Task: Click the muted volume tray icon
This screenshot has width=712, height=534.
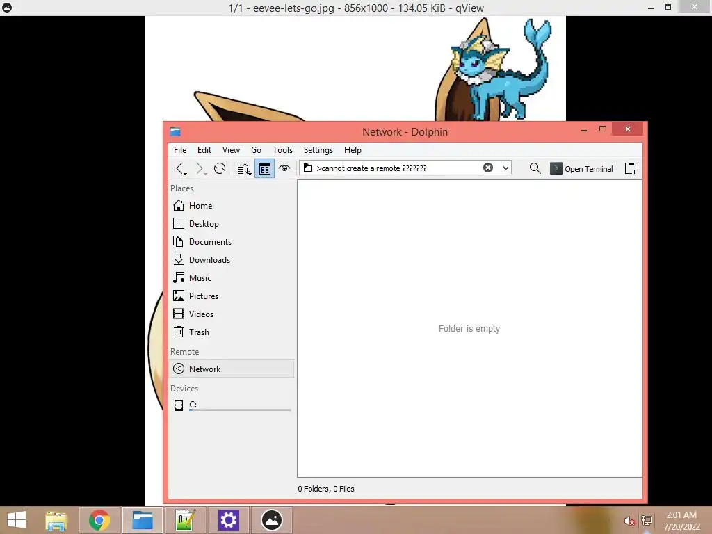Action: coord(629,521)
